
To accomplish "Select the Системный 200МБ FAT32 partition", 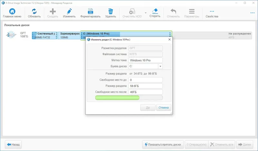I will point(45,35).
